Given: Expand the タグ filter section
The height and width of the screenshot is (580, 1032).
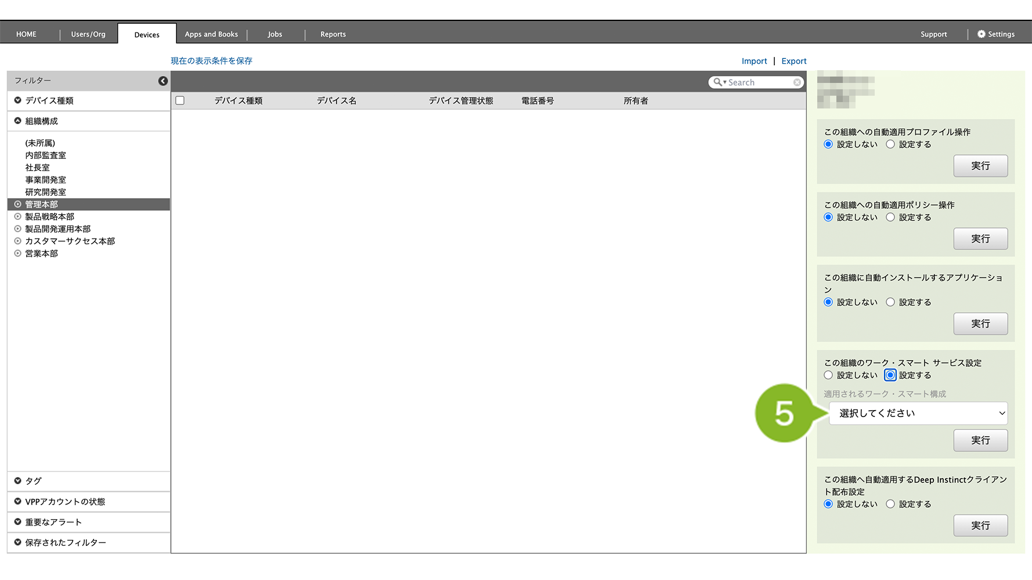Looking at the screenshot, I should 33,481.
